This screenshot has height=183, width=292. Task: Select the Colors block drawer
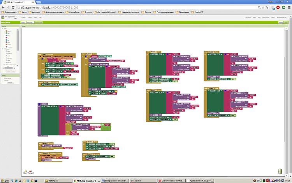point(9,43)
